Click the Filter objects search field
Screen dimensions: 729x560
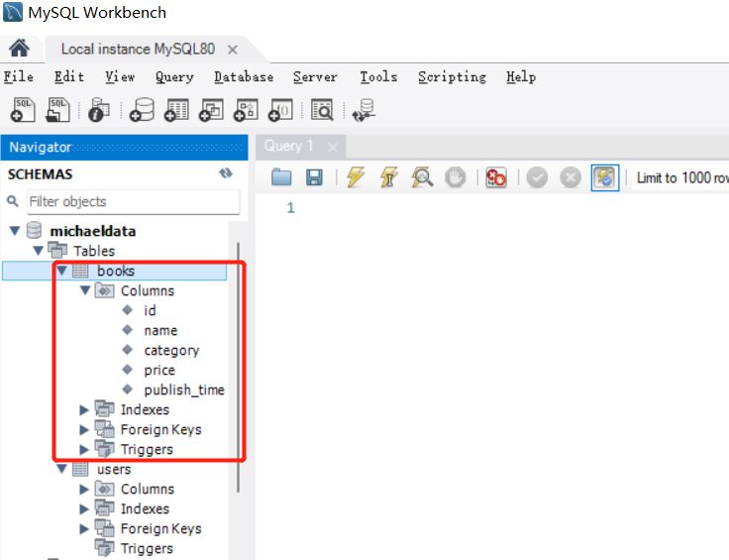tap(134, 201)
